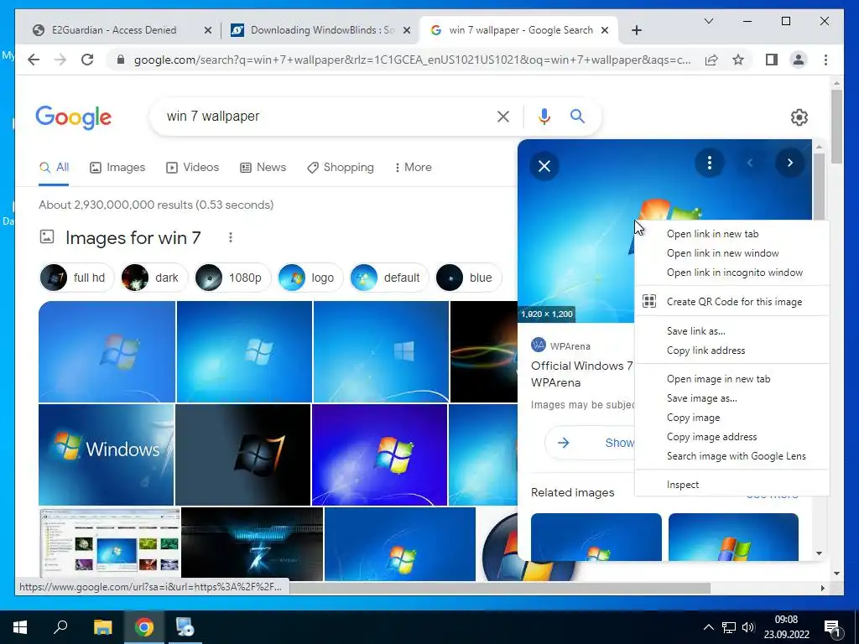This screenshot has width=859, height=644.
Task: Select the Images search tab
Action: point(117,167)
